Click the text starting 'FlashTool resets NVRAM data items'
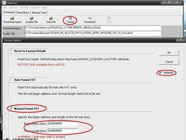 [74, 59]
